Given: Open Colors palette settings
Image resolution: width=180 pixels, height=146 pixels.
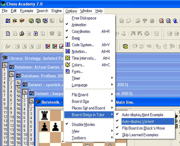Looking at the screenshot, I should coord(89,65).
